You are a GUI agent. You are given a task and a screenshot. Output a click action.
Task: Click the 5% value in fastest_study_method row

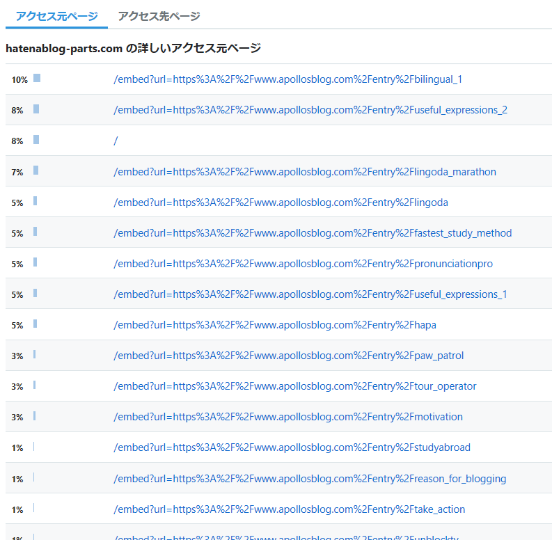click(x=17, y=233)
